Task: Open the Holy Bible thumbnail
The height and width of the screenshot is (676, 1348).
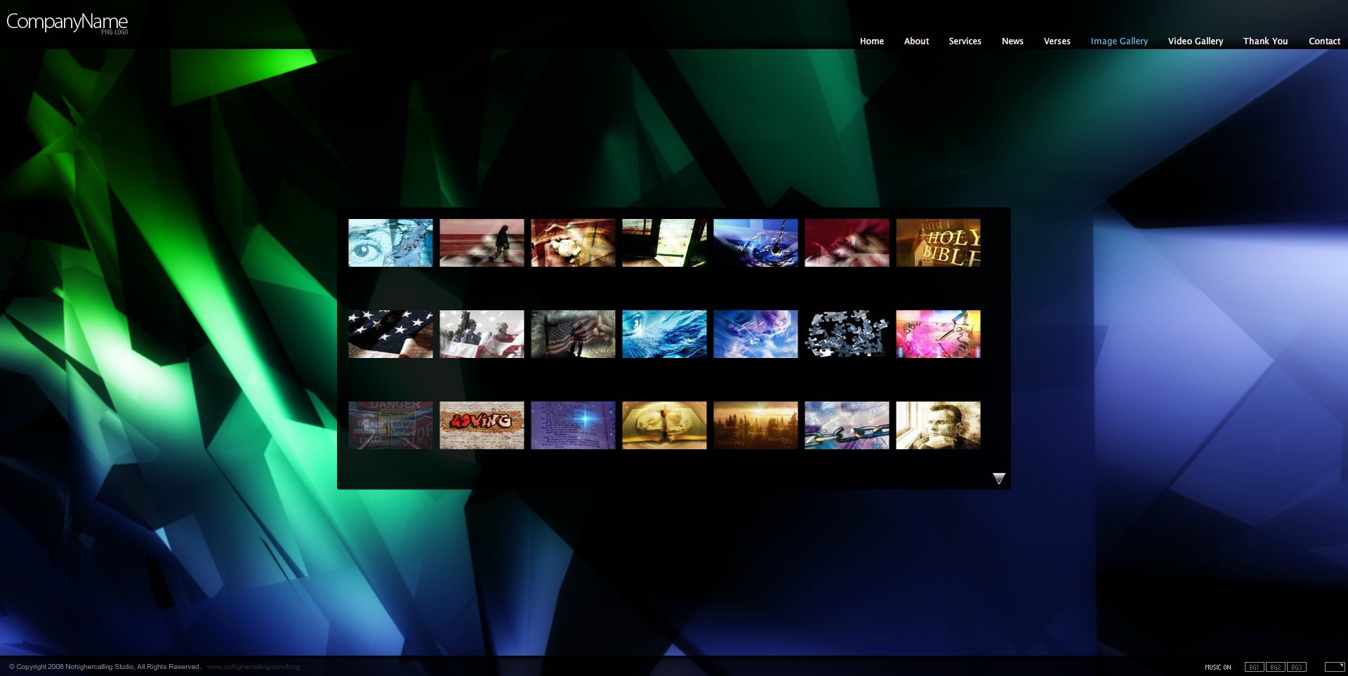Action: click(938, 243)
